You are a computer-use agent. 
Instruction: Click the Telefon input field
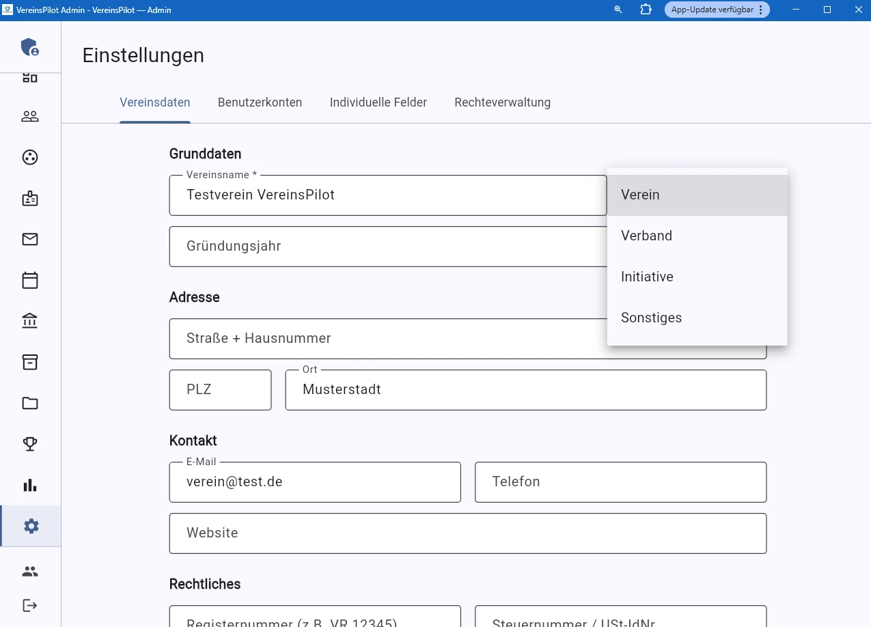click(620, 482)
